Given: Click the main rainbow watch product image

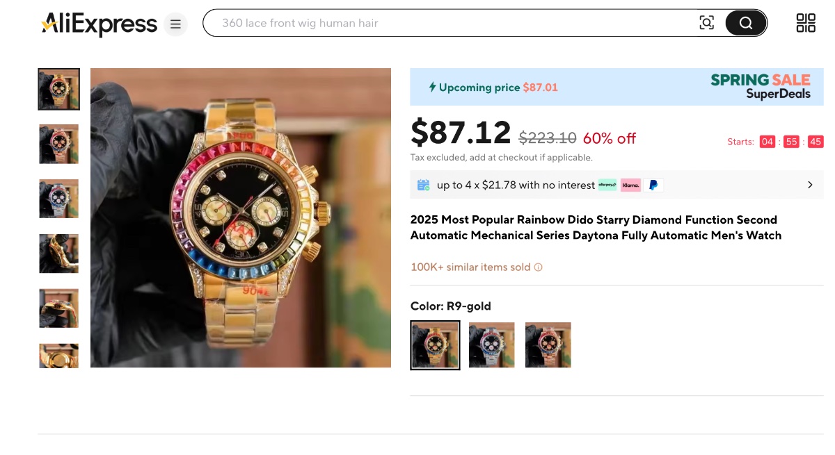Looking at the screenshot, I should pyautogui.click(x=241, y=217).
